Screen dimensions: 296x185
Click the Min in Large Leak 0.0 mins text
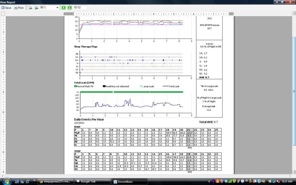209,88
